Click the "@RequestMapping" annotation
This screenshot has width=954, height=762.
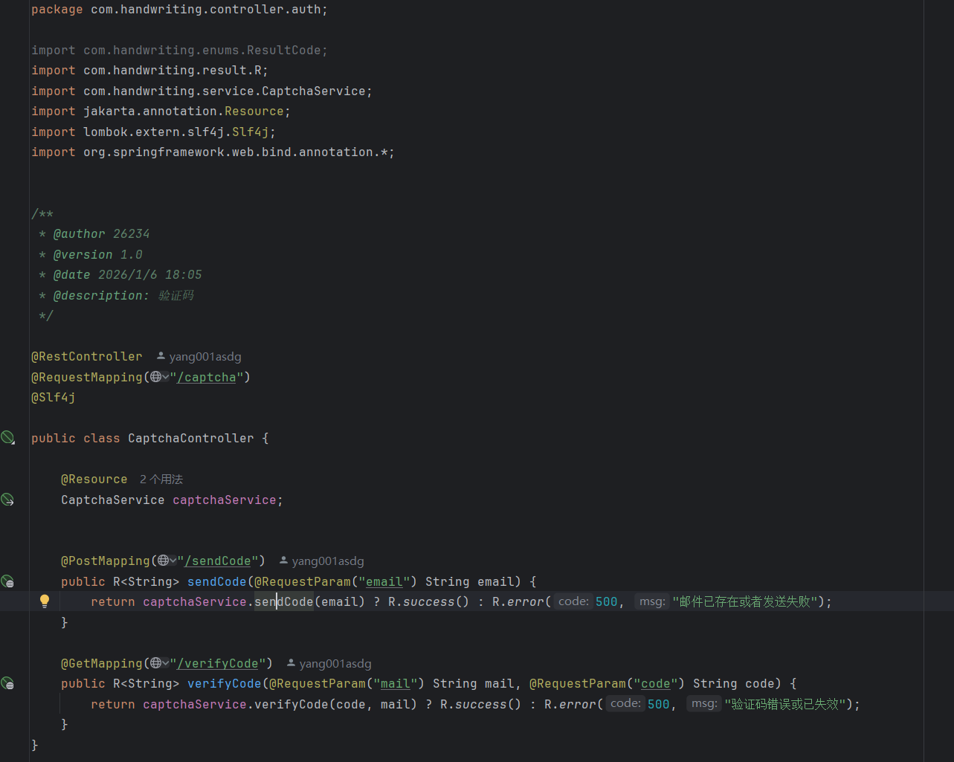[86, 377]
